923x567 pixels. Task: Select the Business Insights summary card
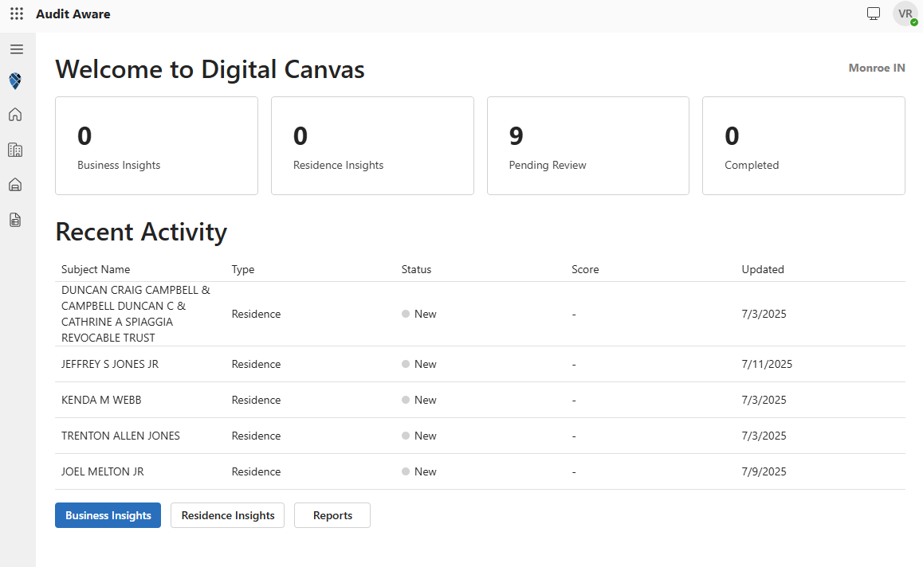click(x=156, y=146)
